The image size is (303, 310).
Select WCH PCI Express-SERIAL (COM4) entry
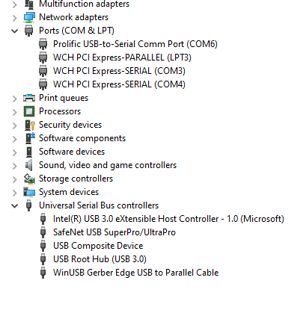pos(119,84)
